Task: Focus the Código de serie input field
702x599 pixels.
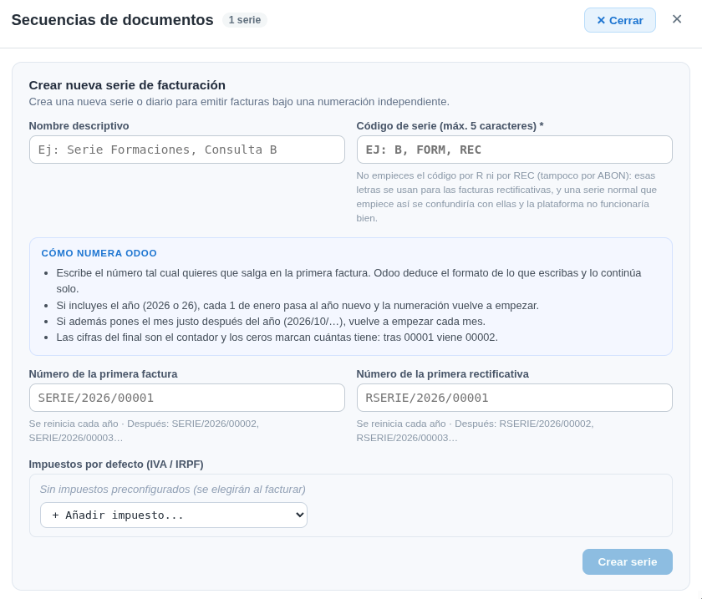Action: [x=515, y=150]
